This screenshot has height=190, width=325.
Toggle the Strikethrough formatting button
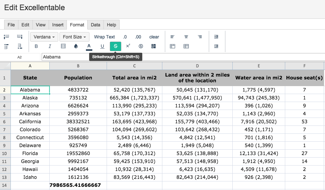[x=116, y=46]
